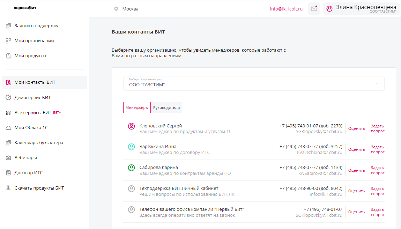
Task: Go to Договор ИТС menu item
Action: [x=29, y=173]
